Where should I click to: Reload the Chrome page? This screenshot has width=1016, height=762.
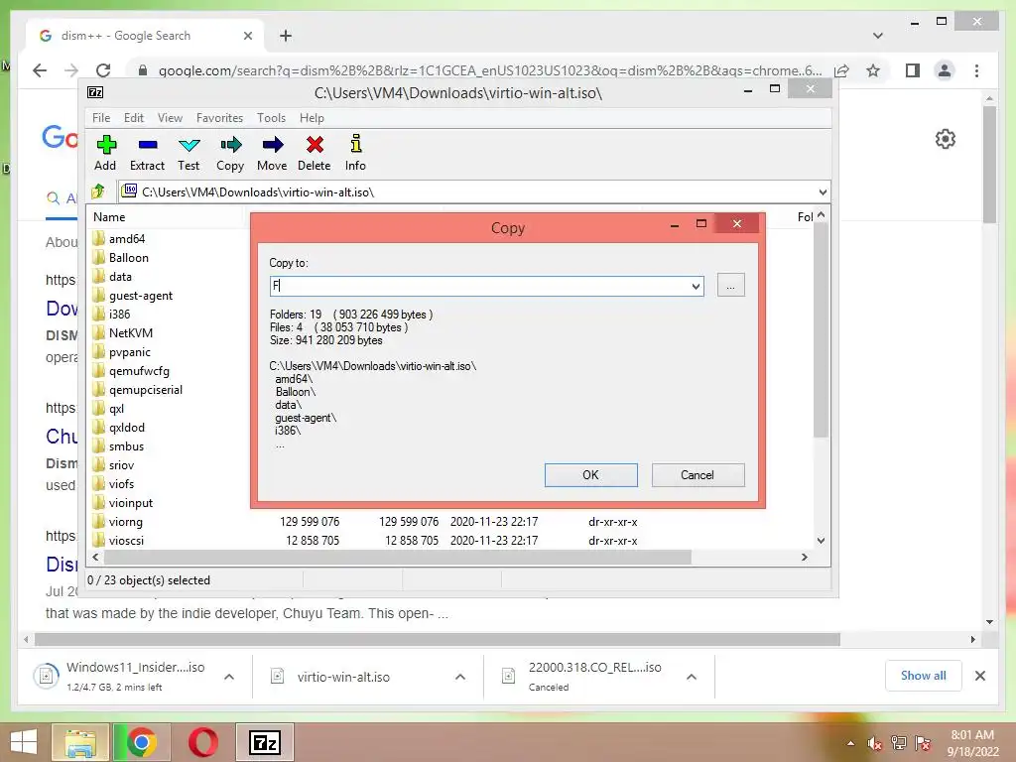[103, 70]
